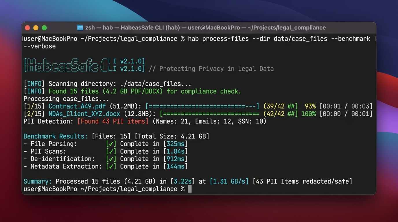The image size is (398, 222).
Task: Click the "3.22s" total time in Summary
Action: point(183,181)
